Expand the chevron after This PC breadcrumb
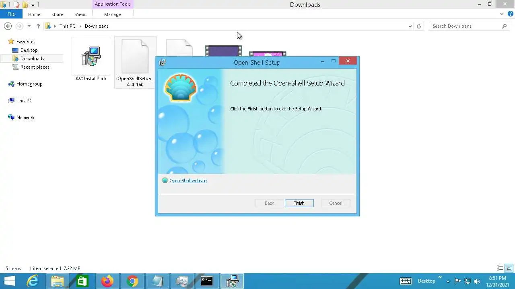The height and width of the screenshot is (289, 515). point(80,26)
